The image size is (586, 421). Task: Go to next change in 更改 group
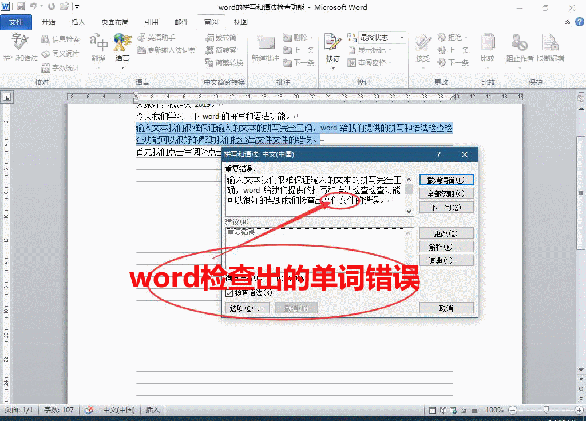click(453, 63)
